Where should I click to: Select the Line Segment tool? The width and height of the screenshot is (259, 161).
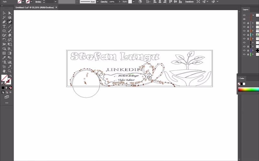pos(10,27)
